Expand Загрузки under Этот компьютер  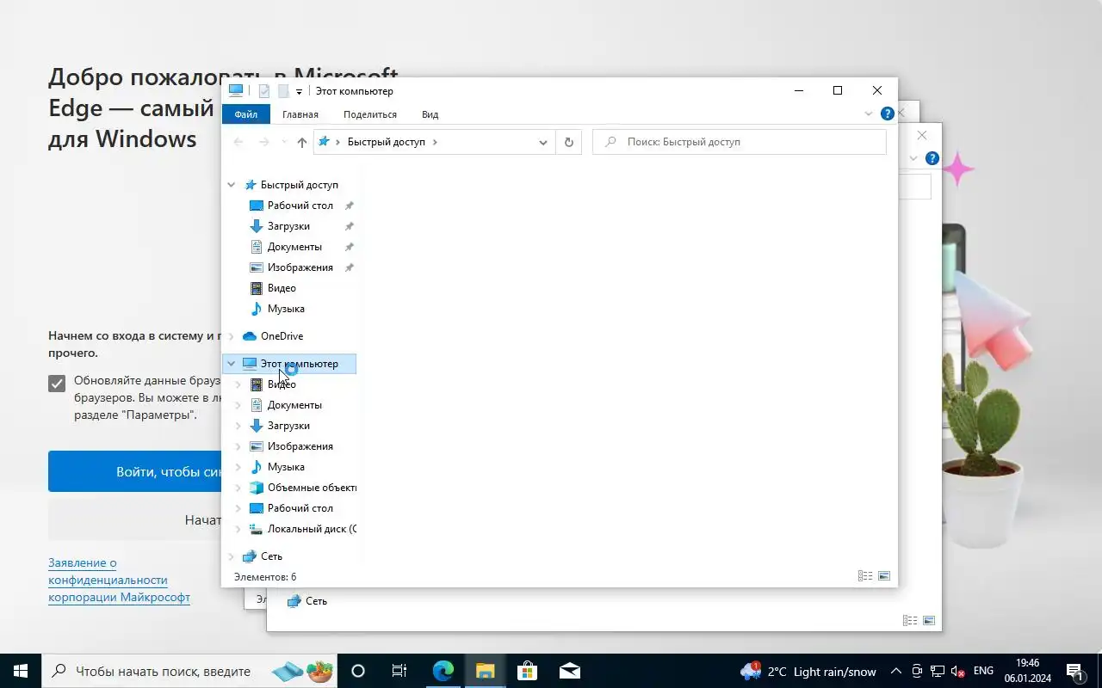238,426
